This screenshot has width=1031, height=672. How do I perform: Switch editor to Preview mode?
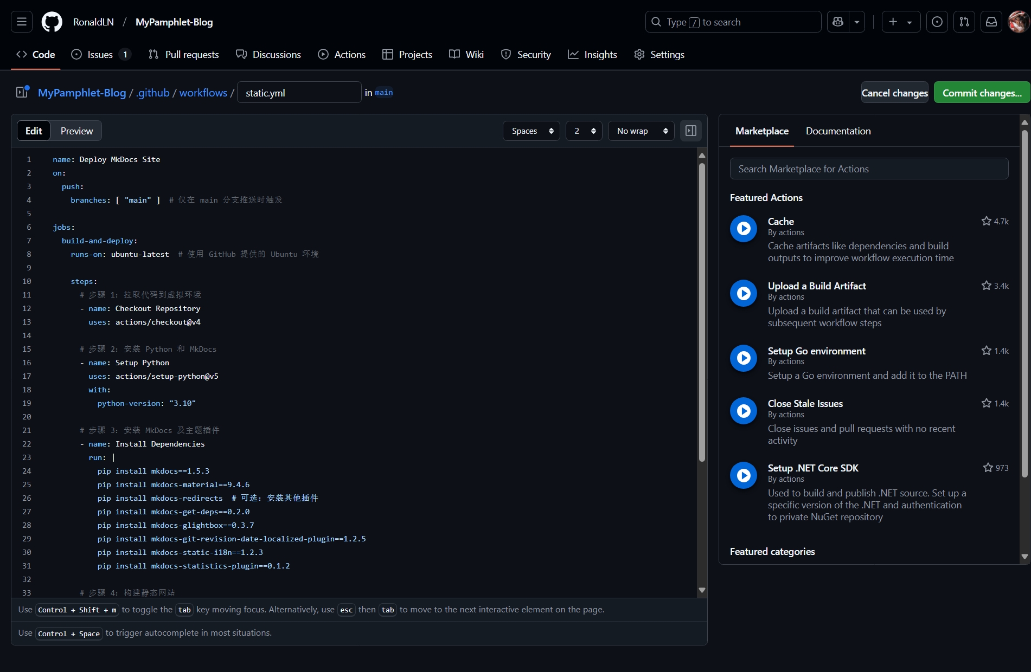point(76,131)
